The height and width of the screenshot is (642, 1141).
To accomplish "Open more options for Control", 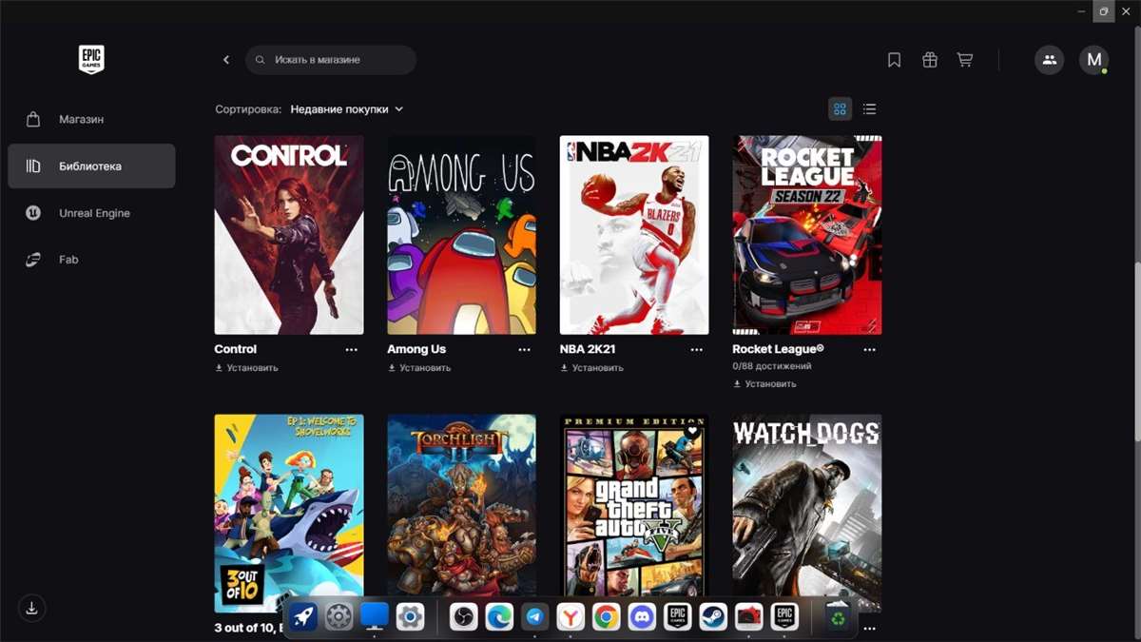I will (352, 350).
